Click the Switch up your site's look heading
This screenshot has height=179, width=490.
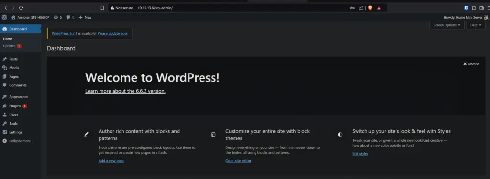pyautogui.click(x=401, y=131)
